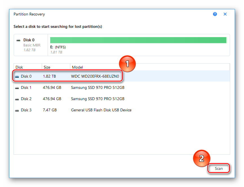Click the Basic MBR label under Disk 0
The width and height of the screenshot is (244, 187).
click(x=32, y=45)
